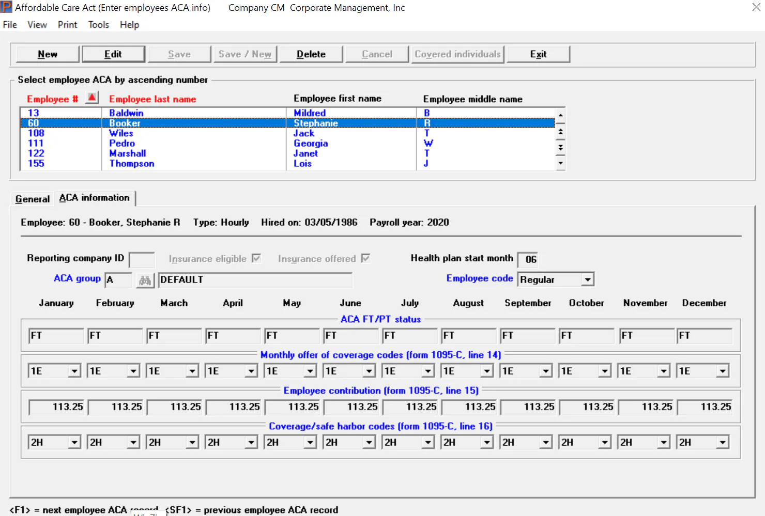
Task: Select employee 155 Thompson row
Action: (x=287, y=164)
